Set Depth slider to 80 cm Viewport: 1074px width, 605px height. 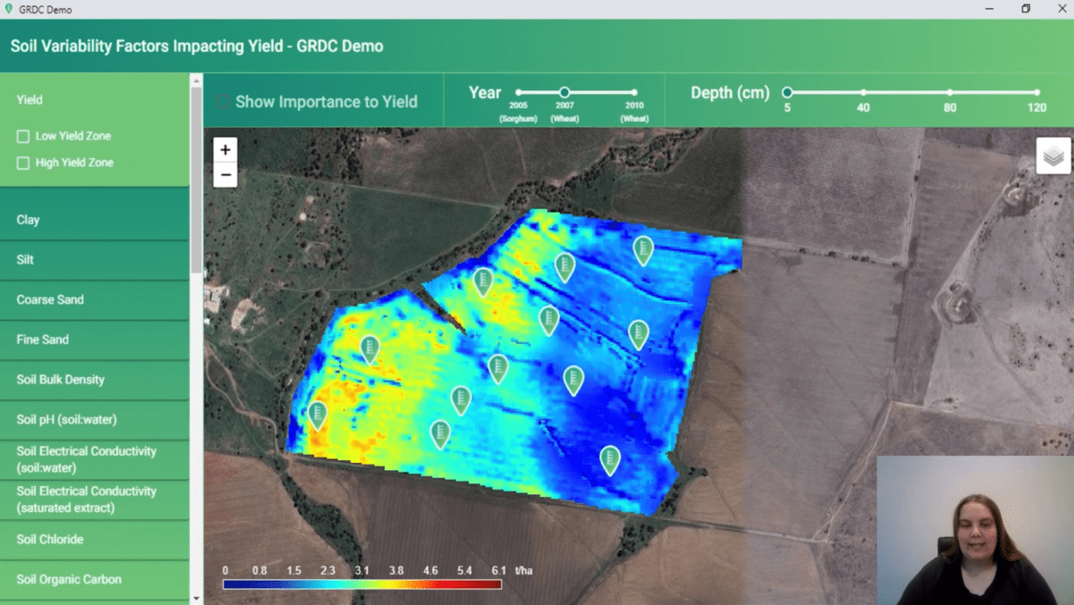click(x=950, y=92)
